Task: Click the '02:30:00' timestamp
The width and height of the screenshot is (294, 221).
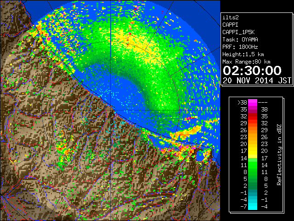Action: coord(252,70)
